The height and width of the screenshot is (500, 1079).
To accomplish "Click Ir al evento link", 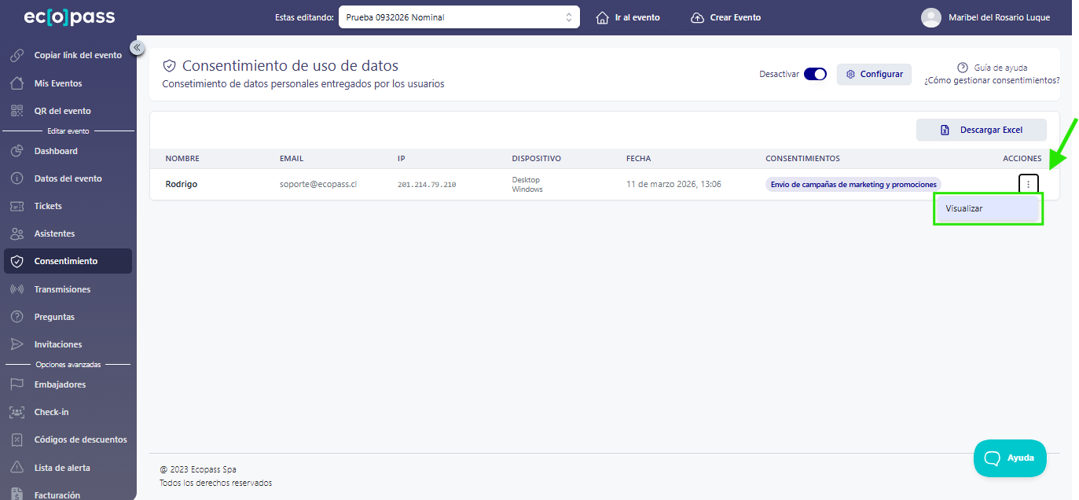I will [637, 17].
